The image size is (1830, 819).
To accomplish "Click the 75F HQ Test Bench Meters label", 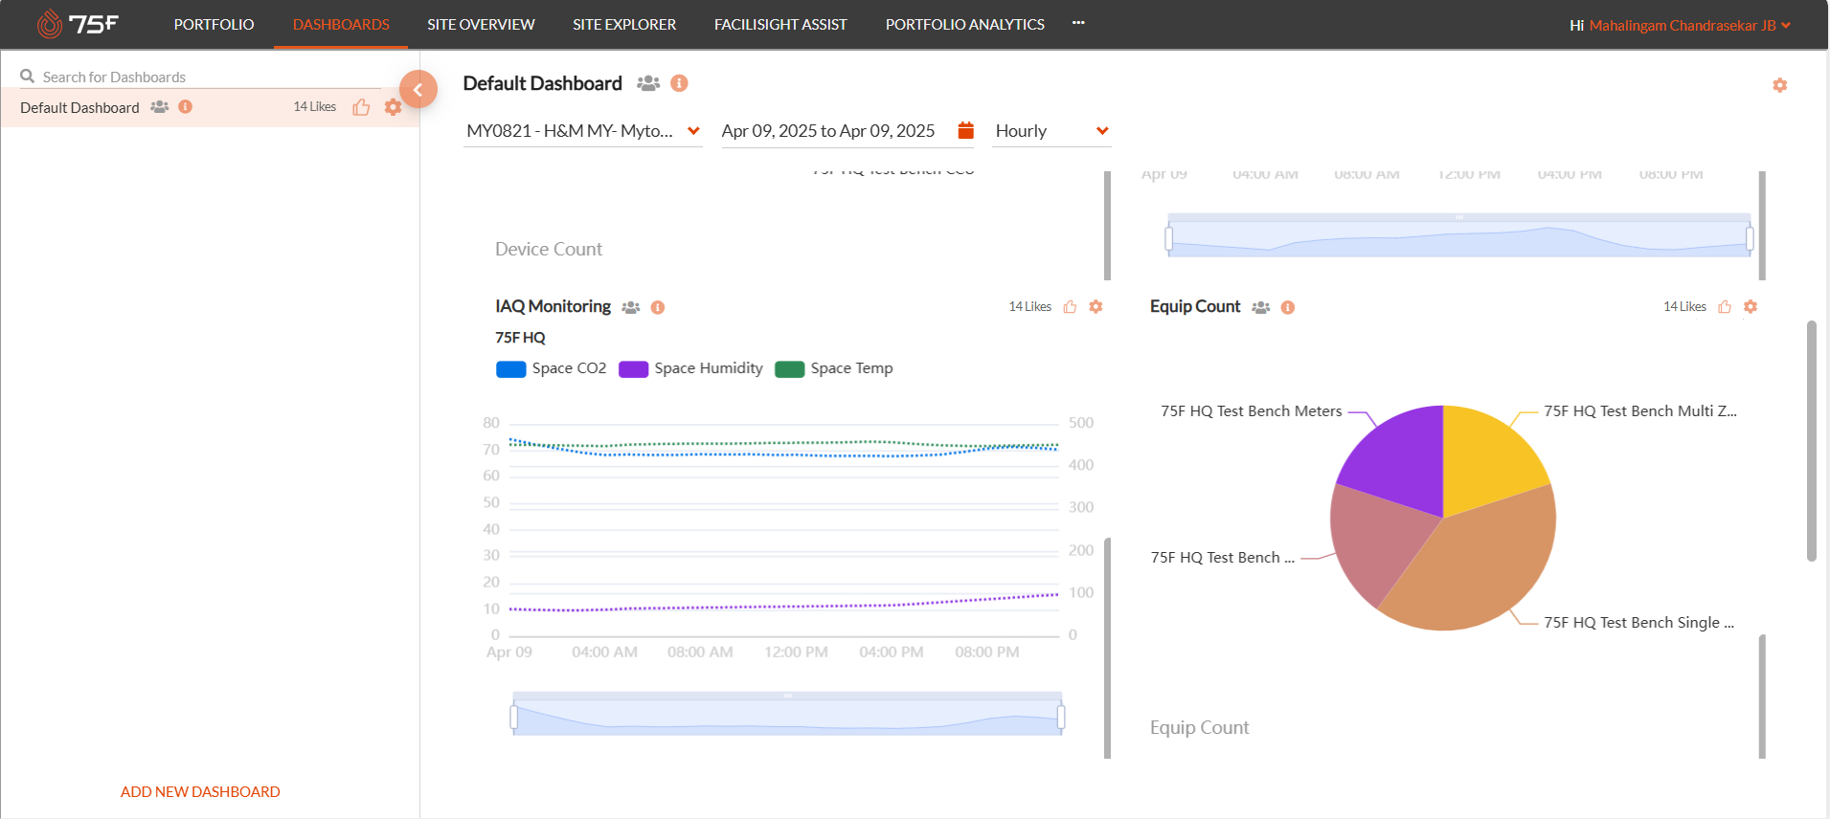I will coord(1252,411).
